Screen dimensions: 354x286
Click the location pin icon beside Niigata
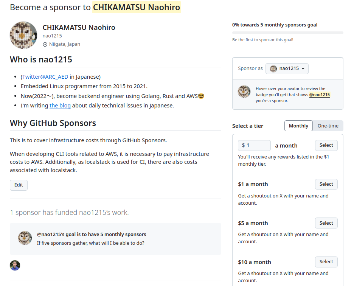click(x=45, y=44)
